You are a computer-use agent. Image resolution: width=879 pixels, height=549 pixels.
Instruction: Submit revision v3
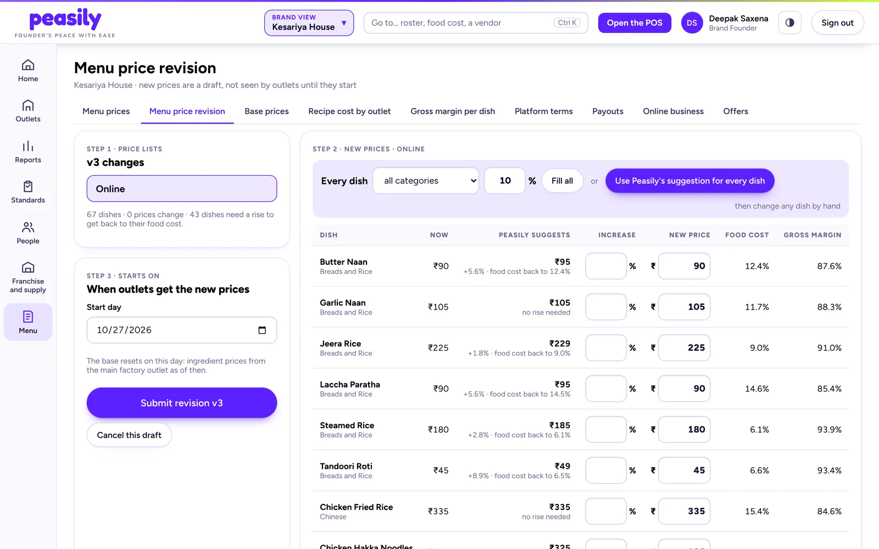tap(182, 403)
